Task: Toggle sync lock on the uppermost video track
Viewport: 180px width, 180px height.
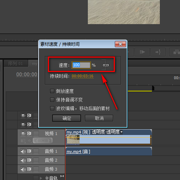Action: (x=29, y=116)
